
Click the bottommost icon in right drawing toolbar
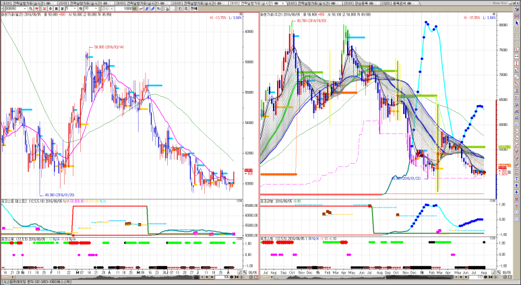(x=517, y=219)
